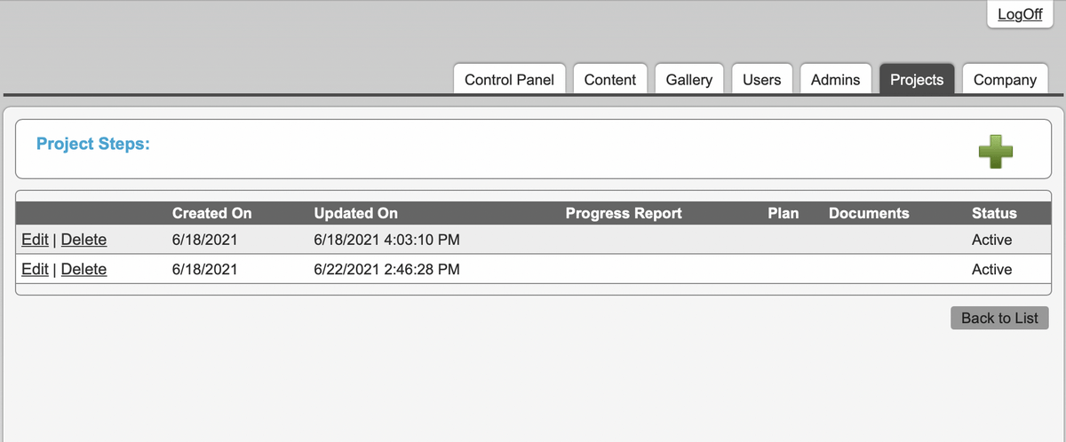
Task: Open the Users tab
Action: tap(761, 80)
